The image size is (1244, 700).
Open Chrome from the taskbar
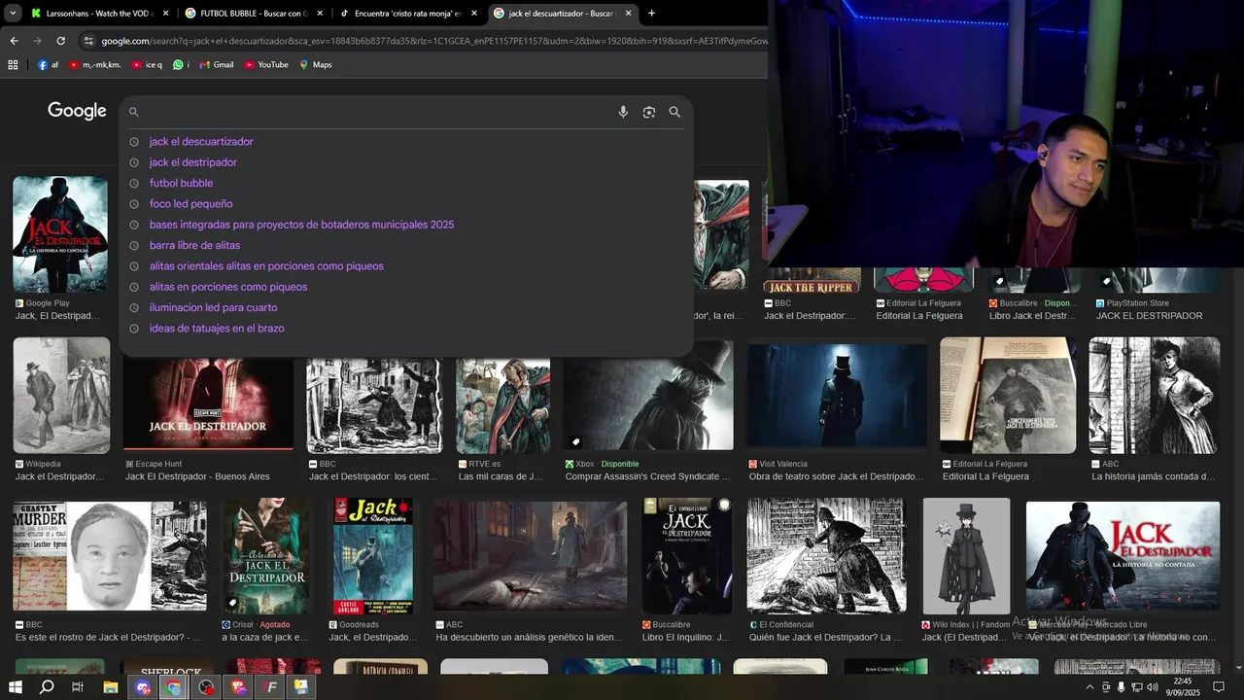[173, 687]
